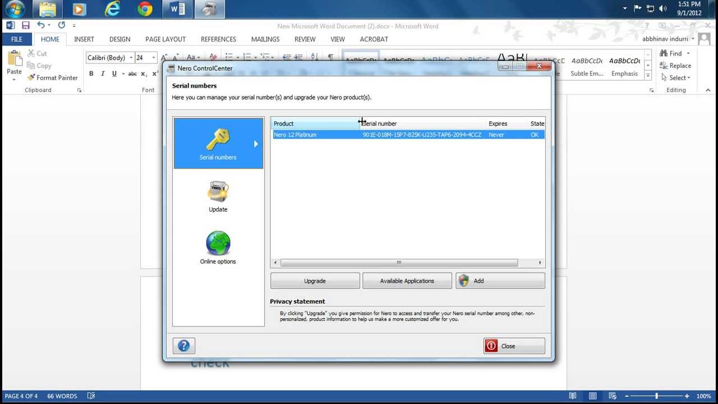Open the font name dropdown Calibri (Body)
Image resolution: width=718 pixels, height=404 pixels.
131,58
